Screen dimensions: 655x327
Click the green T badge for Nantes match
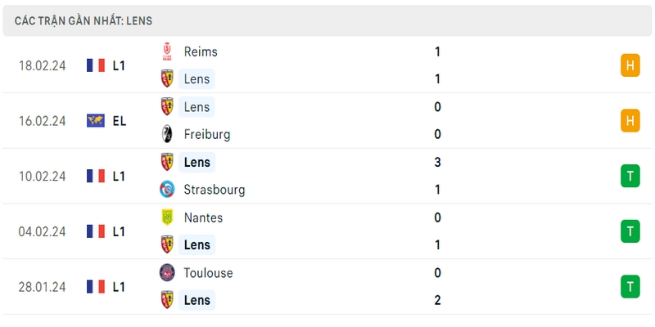630,231
